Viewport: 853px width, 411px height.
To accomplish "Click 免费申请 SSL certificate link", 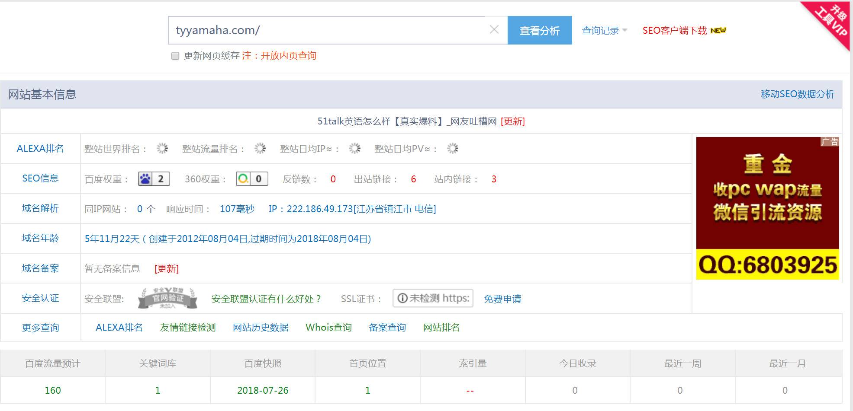I will tap(502, 299).
